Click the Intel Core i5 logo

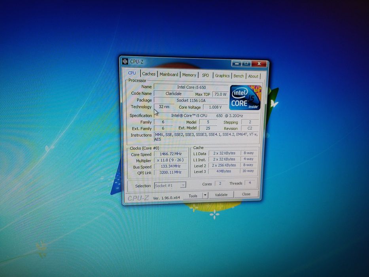pyautogui.click(x=246, y=97)
